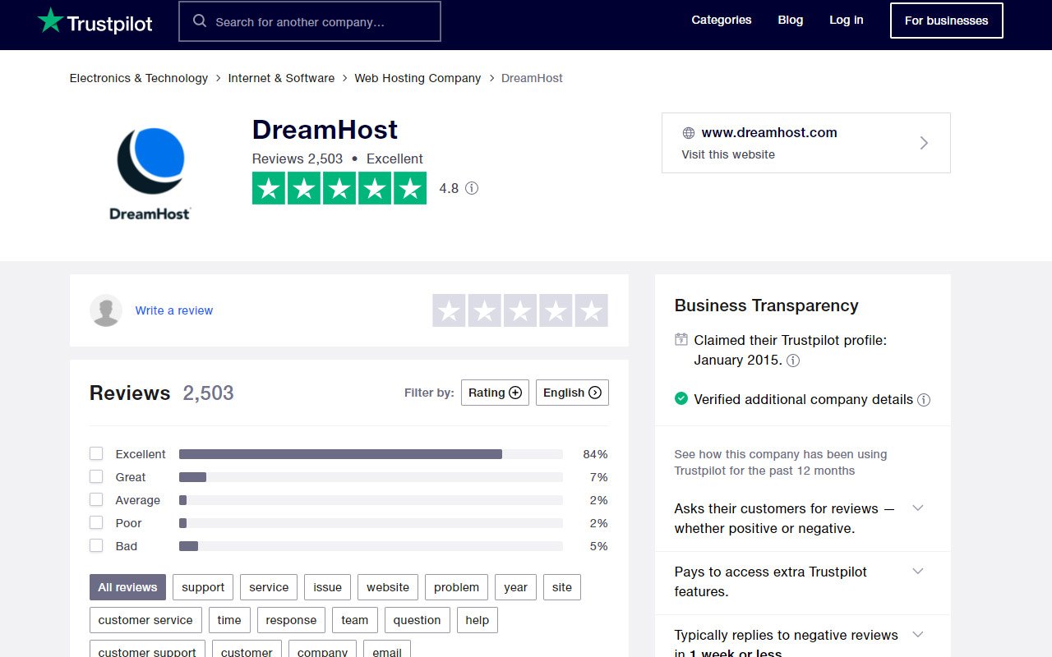Screen dimensions: 1052x657
Task: Click info icon after Verified additional company details
Action: tap(924, 400)
